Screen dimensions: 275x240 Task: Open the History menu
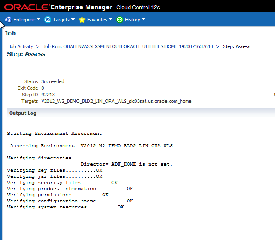pos(132,20)
